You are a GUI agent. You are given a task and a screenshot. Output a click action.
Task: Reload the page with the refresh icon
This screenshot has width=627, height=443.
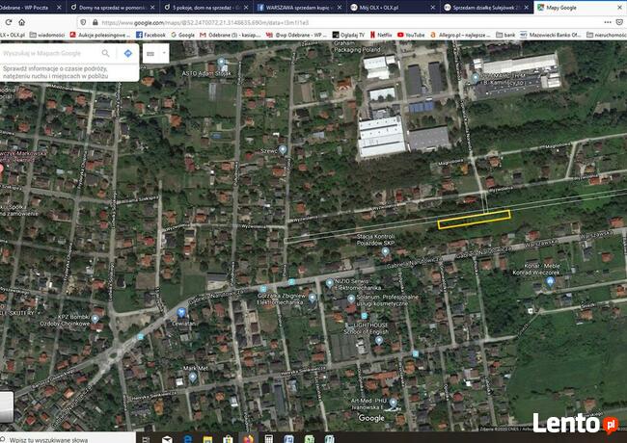tap(9, 22)
